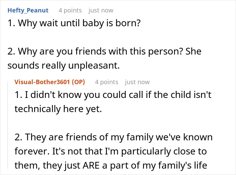Click the capitalized word 'ARE' in the reply

[91, 165]
